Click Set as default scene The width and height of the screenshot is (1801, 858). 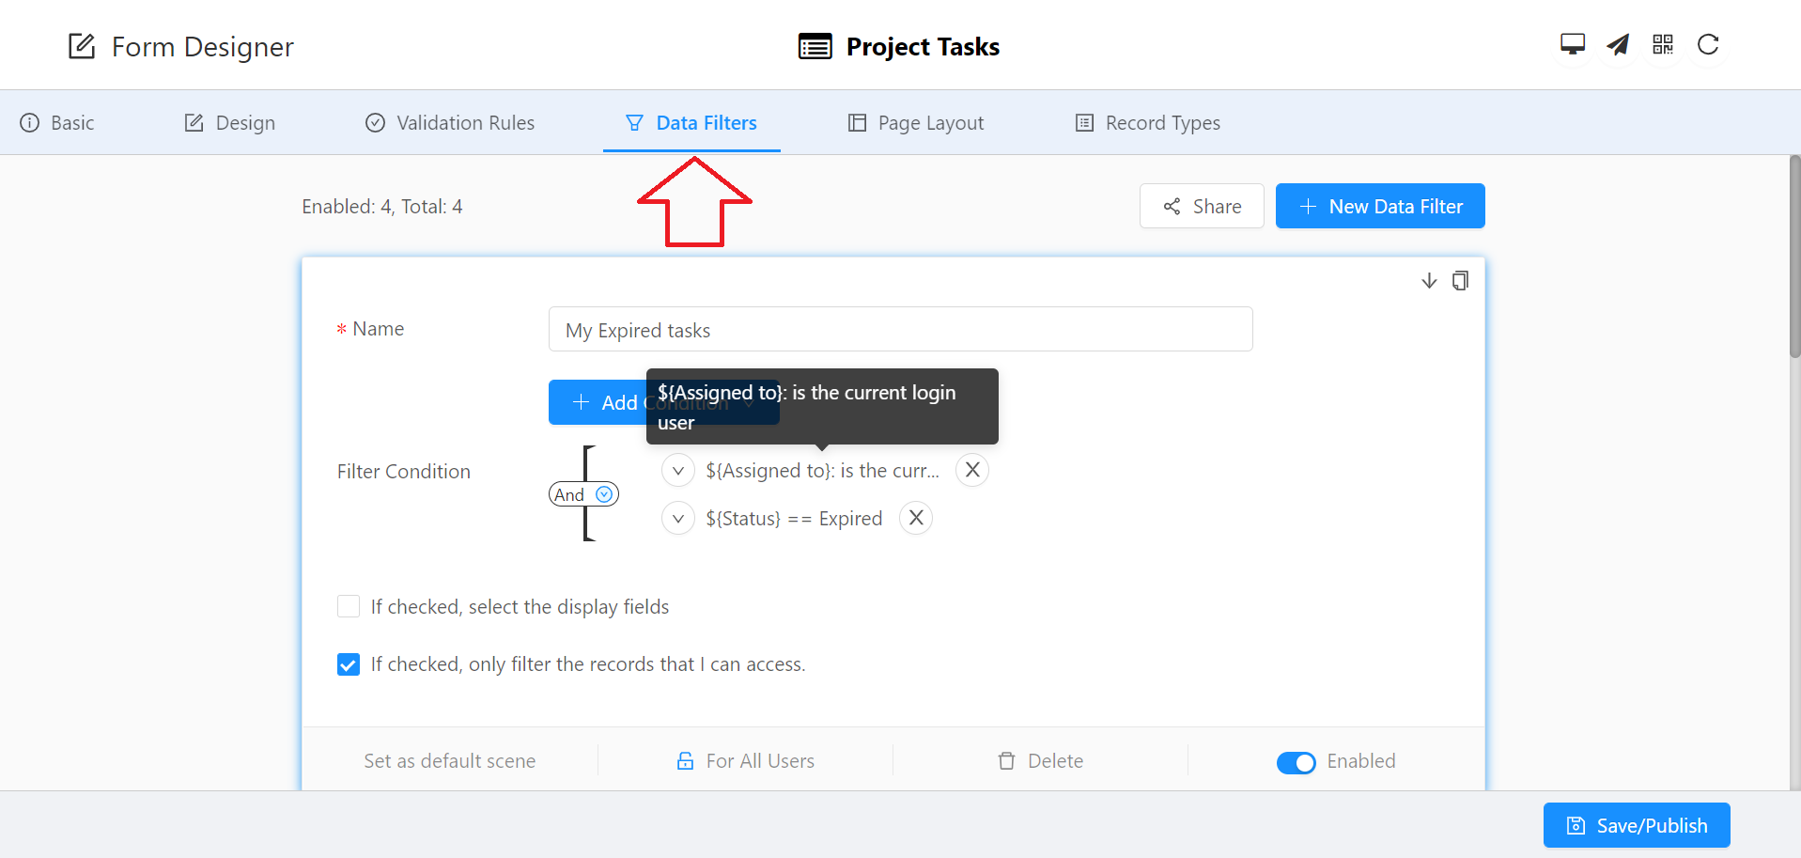(x=450, y=760)
